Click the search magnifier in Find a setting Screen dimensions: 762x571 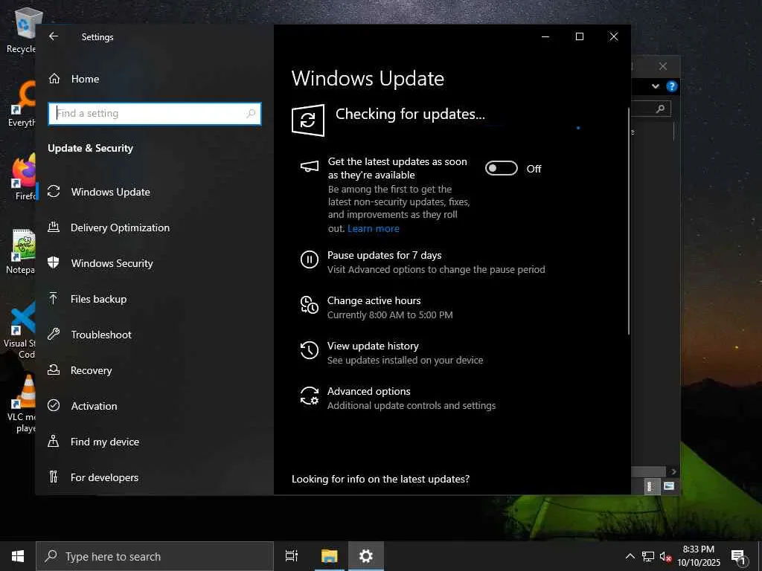tap(251, 114)
